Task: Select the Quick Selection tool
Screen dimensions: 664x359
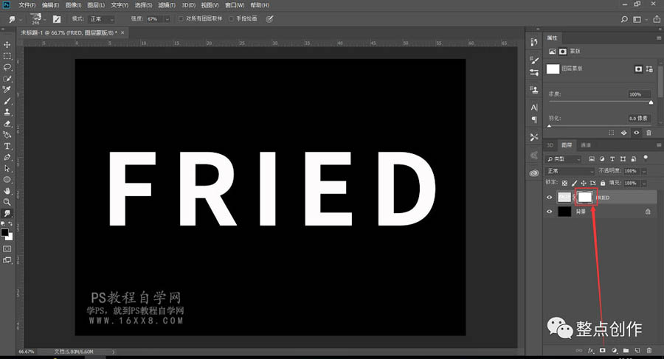Action: 7,79
